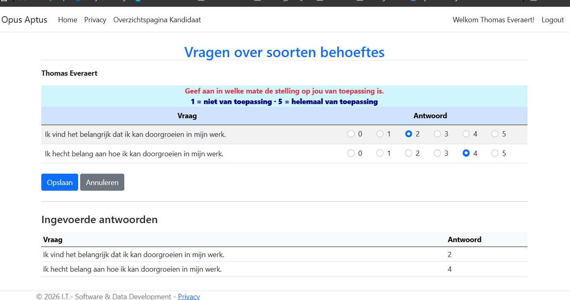Viewport: 570px width, 300px height.
Task: Open Overzichtspagina Kandidaat page
Action: 157,20
